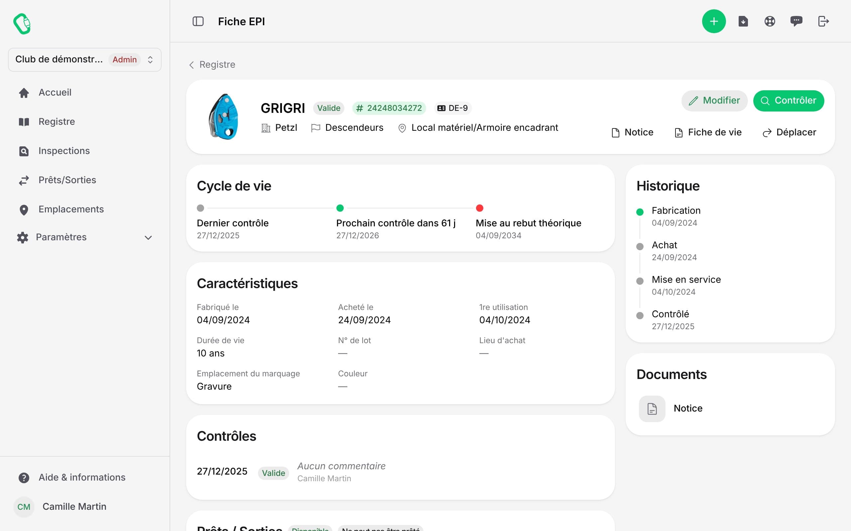Open Prêts/Sorties in the sidebar
The height and width of the screenshot is (531, 851).
click(84, 180)
